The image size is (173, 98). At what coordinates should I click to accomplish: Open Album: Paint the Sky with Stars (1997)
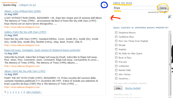[25, 71]
